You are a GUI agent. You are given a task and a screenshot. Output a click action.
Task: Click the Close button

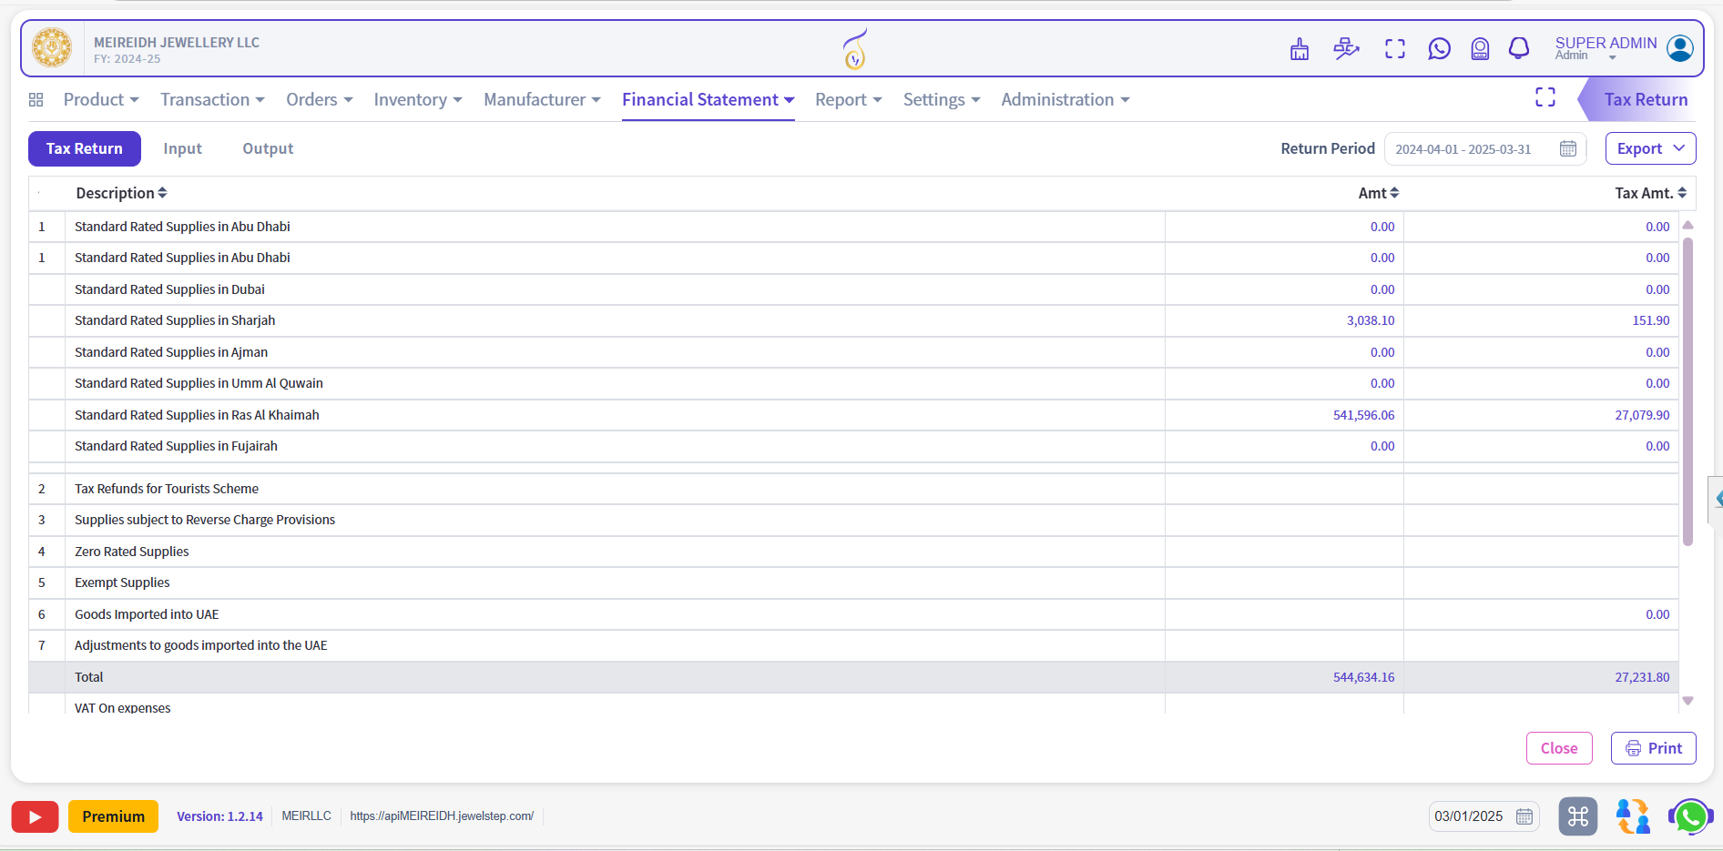1559,748
